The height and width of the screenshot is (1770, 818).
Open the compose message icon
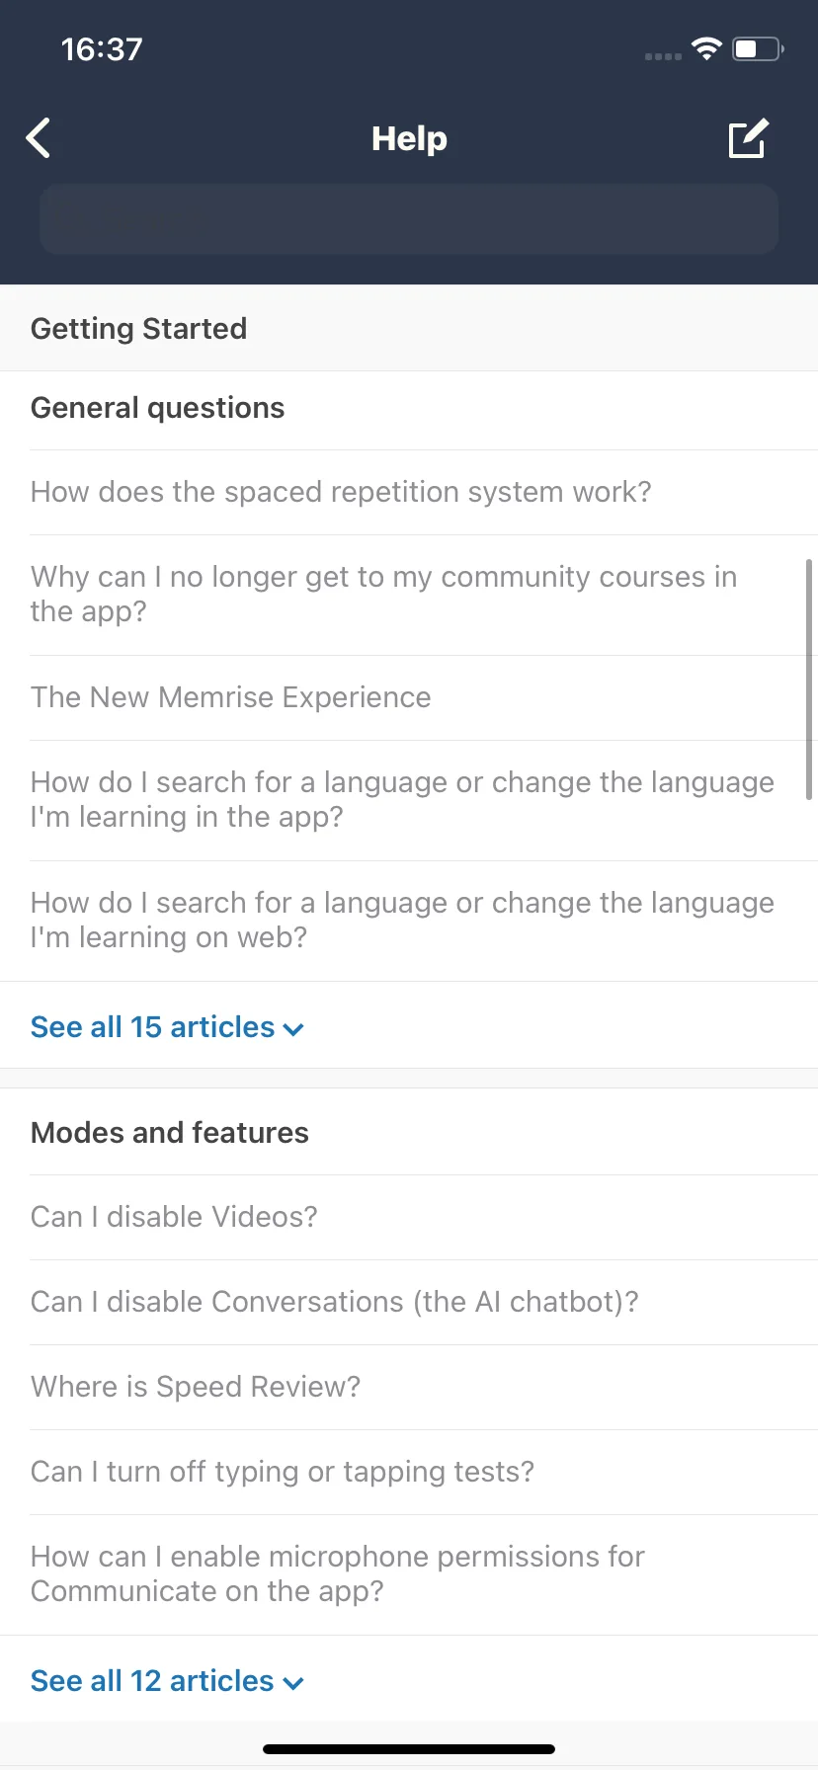[x=748, y=138]
